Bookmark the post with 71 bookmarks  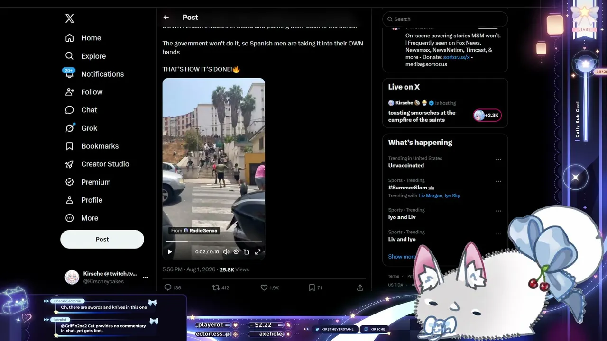click(x=312, y=287)
